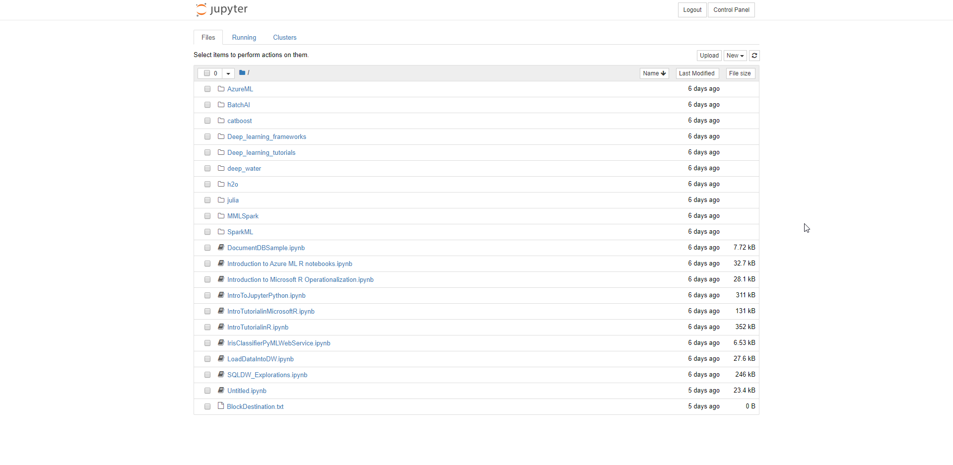Refresh the notebook list icon
The image size is (953, 465).
(x=754, y=56)
